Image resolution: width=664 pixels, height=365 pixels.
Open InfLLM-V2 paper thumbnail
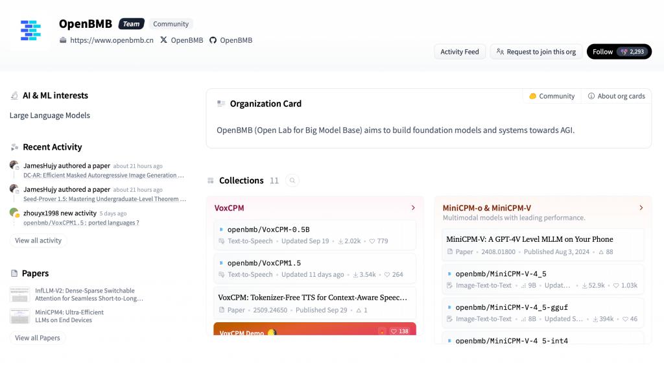click(20, 295)
